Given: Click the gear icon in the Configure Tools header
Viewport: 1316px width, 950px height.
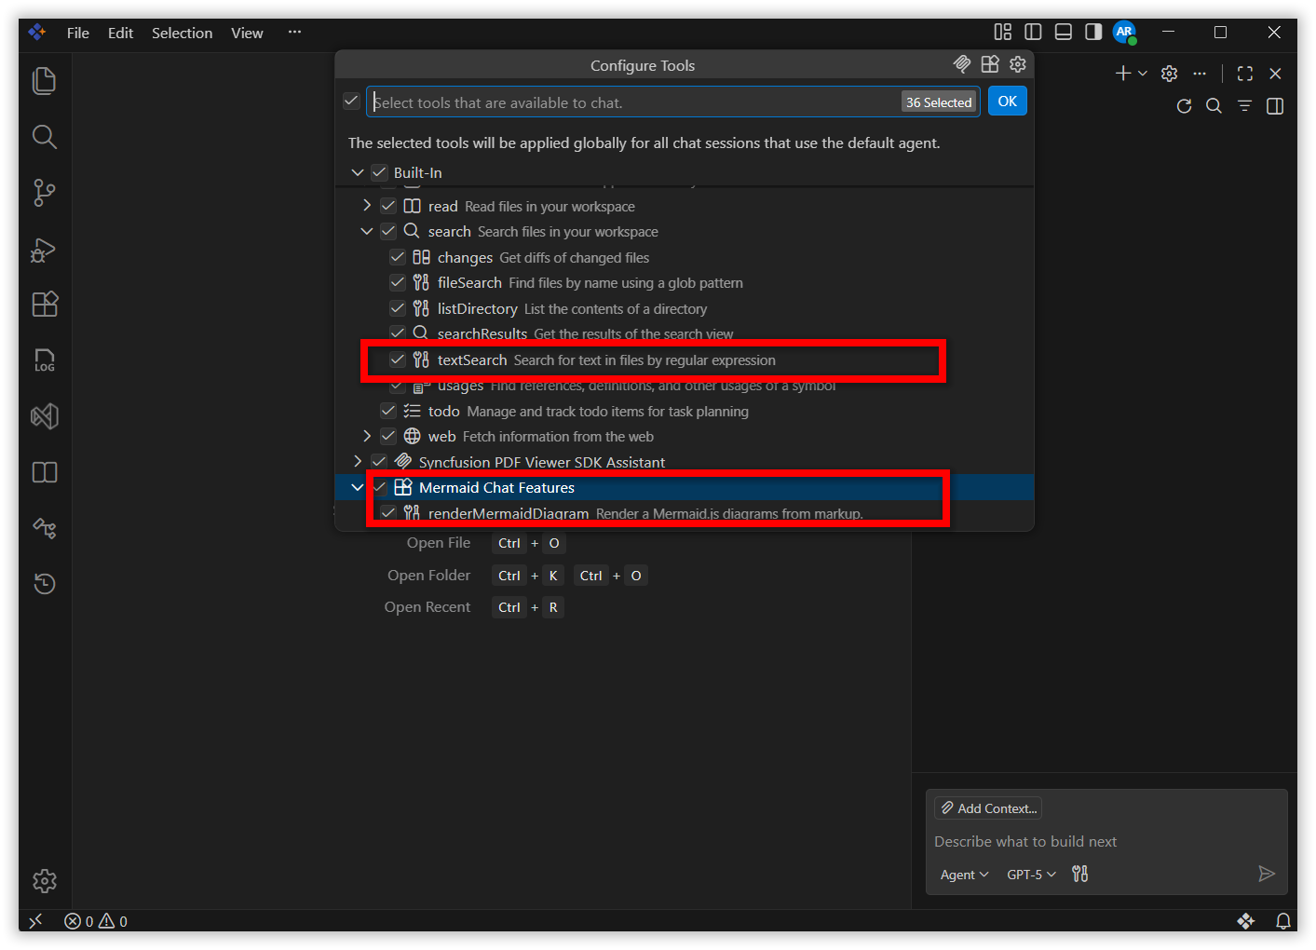Looking at the screenshot, I should [1018, 64].
